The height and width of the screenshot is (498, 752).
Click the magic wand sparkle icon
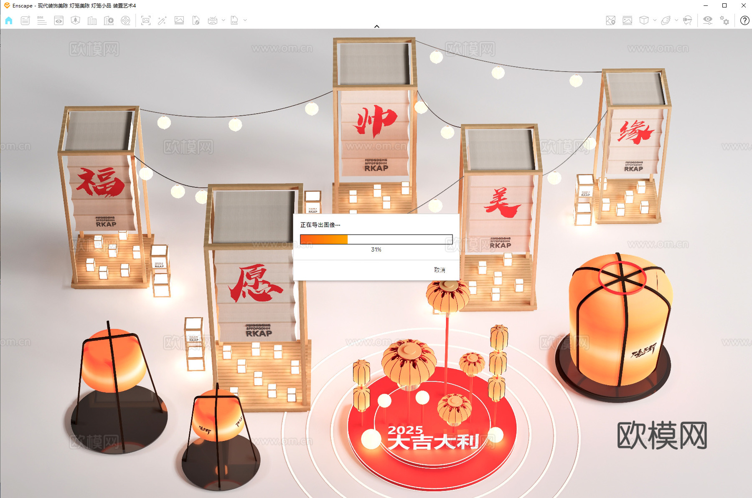[162, 20]
